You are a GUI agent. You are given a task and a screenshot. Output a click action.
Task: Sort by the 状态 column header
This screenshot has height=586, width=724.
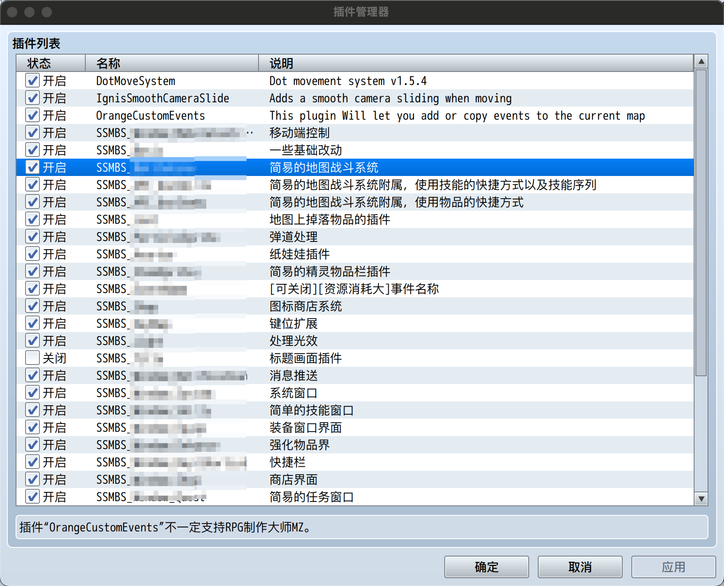click(51, 63)
